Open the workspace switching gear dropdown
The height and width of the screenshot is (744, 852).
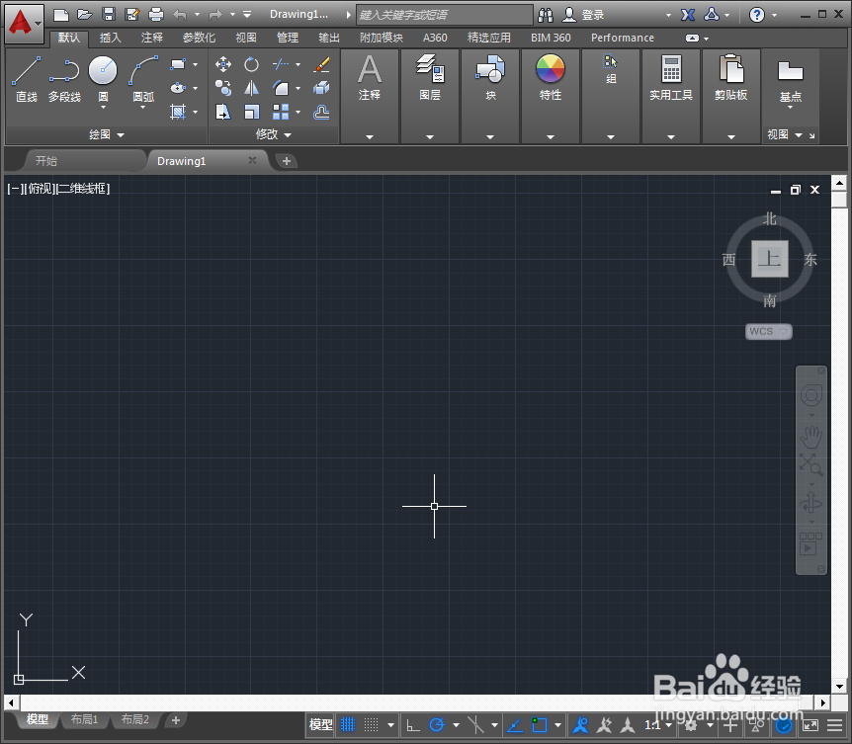pos(710,725)
